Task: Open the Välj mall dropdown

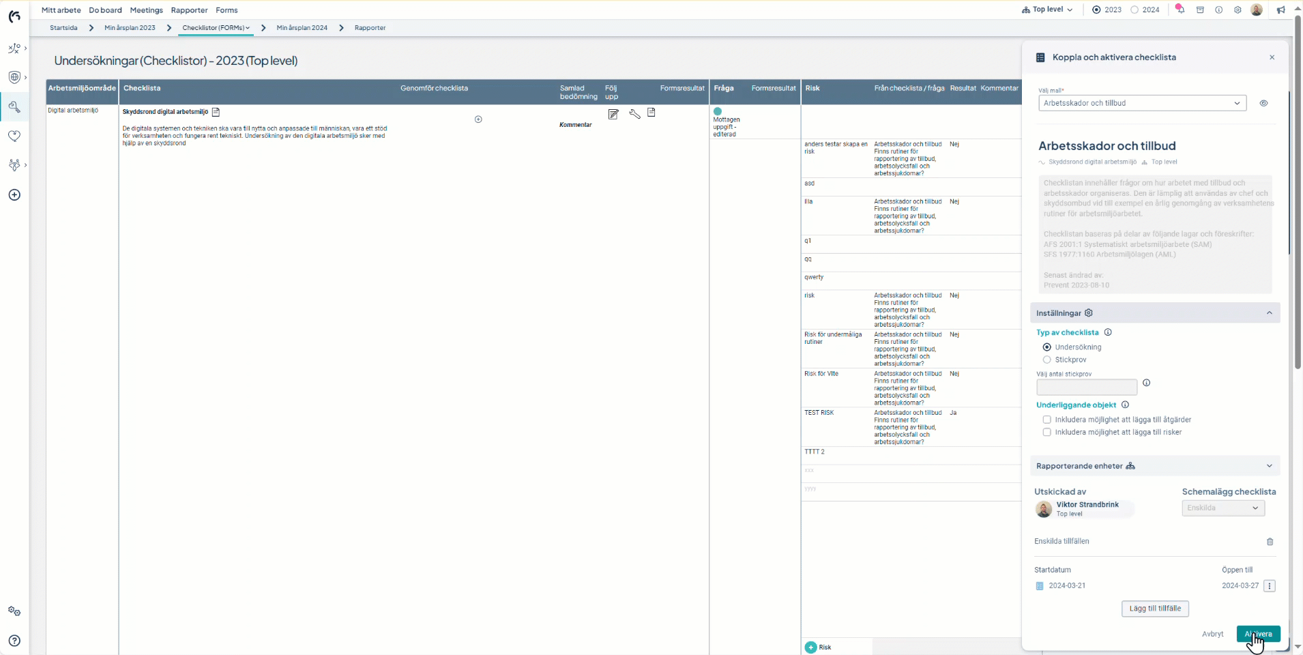Action: point(1142,103)
